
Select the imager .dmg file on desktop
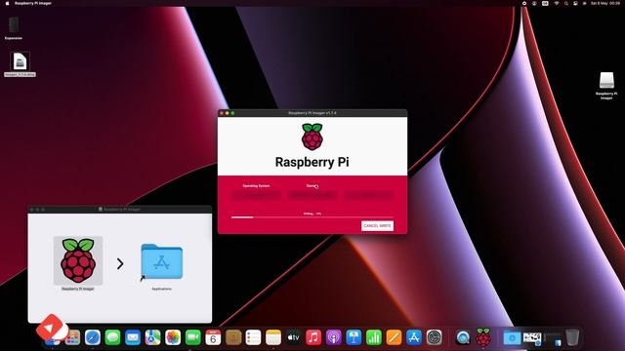coord(20,61)
